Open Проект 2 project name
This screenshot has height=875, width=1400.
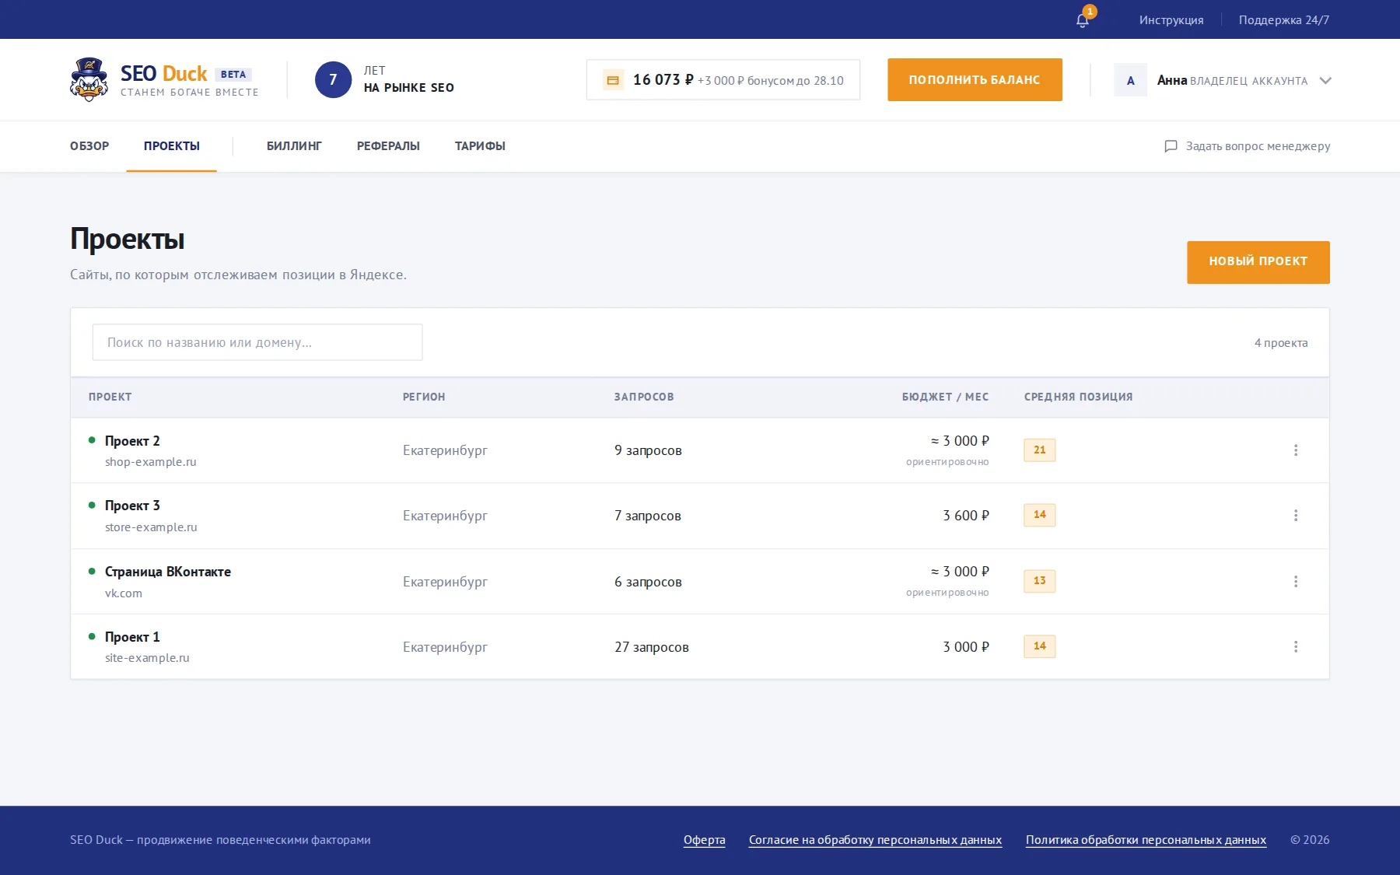click(x=132, y=441)
